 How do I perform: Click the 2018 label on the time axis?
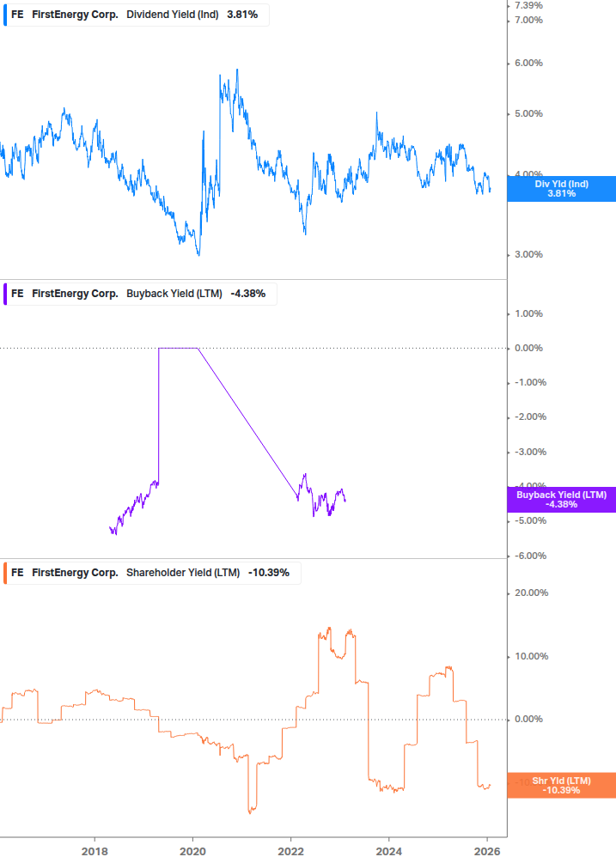click(95, 852)
